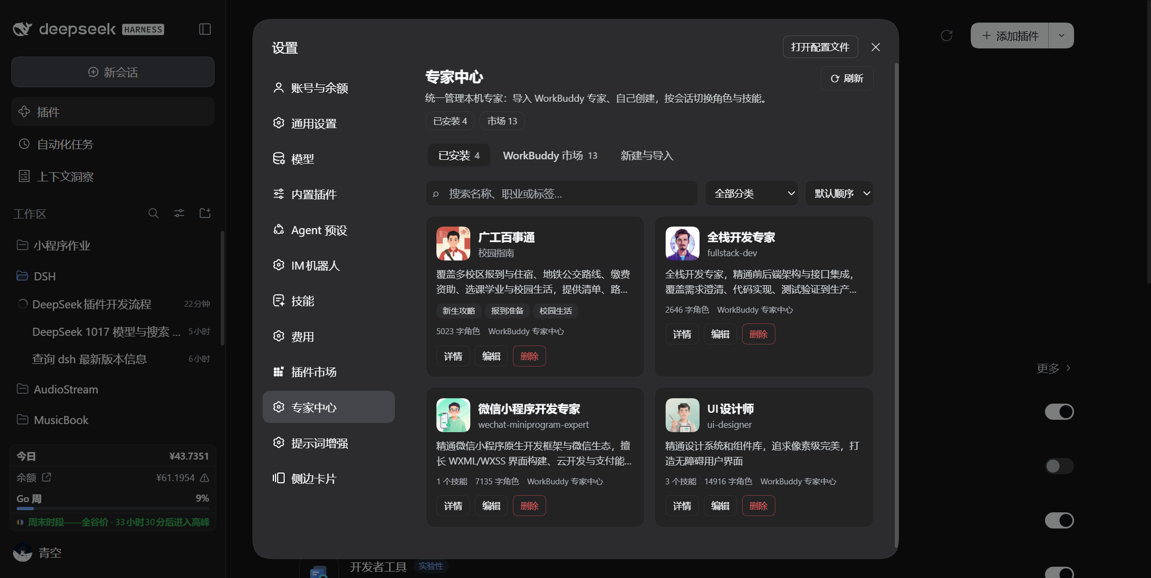Open 自动化任务 in the sidebar
The image size is (1151, 578).
113,144
